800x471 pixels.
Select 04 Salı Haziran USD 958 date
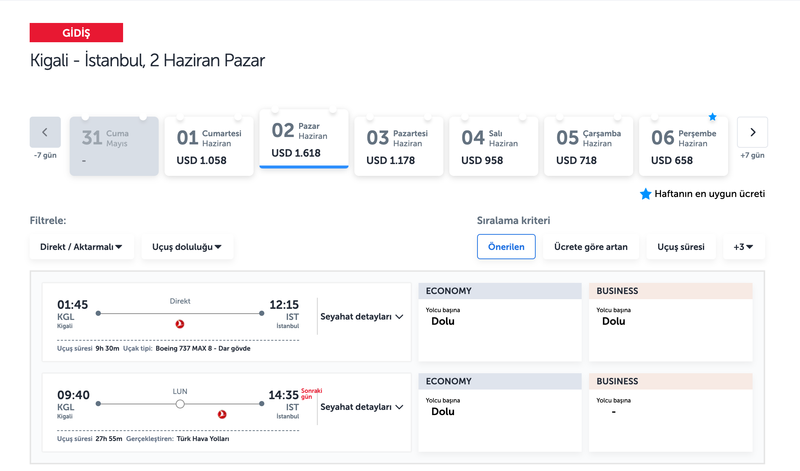(x=494, y=146)
